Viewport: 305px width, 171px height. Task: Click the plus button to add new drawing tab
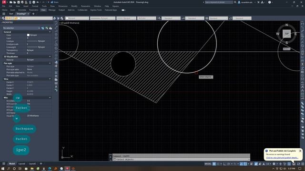[x=33, y=14]
